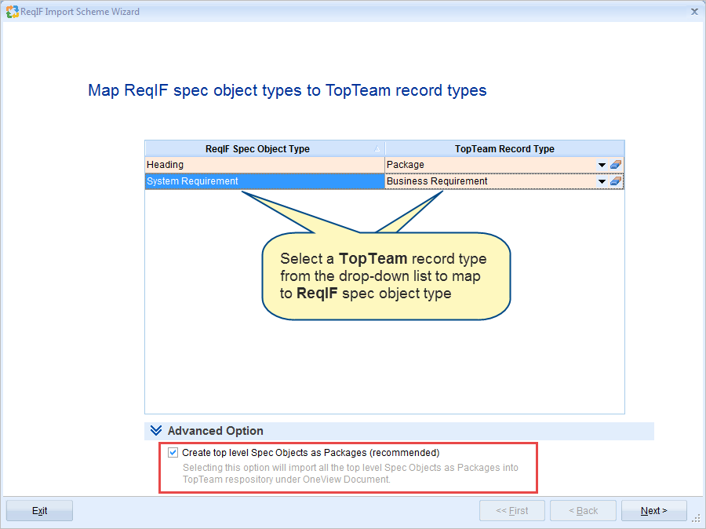
Task: Toggle Create top level Spec Objects as Packages
Action: coord(173,452)
